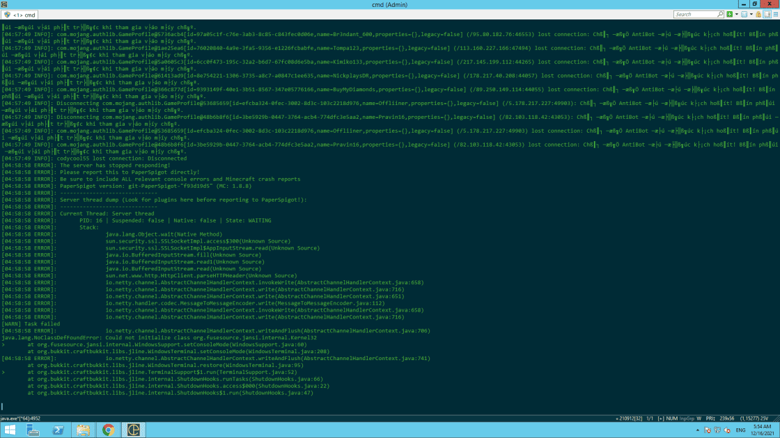Open the ConEmu system menu icon in title bar
This screenshot has height=438, width=780.
pos(4,4)
